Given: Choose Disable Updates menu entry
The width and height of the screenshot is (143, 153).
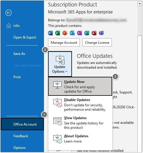Looking at the screenshot, I should click(x=80, y=105).
